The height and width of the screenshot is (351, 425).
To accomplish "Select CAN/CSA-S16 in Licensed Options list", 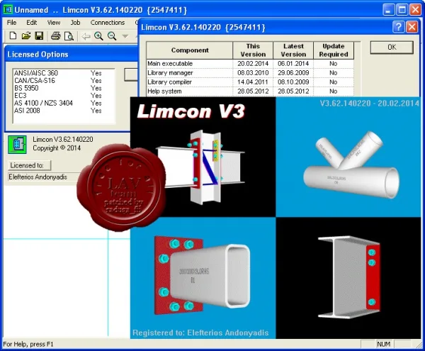I will coord(64,81).
